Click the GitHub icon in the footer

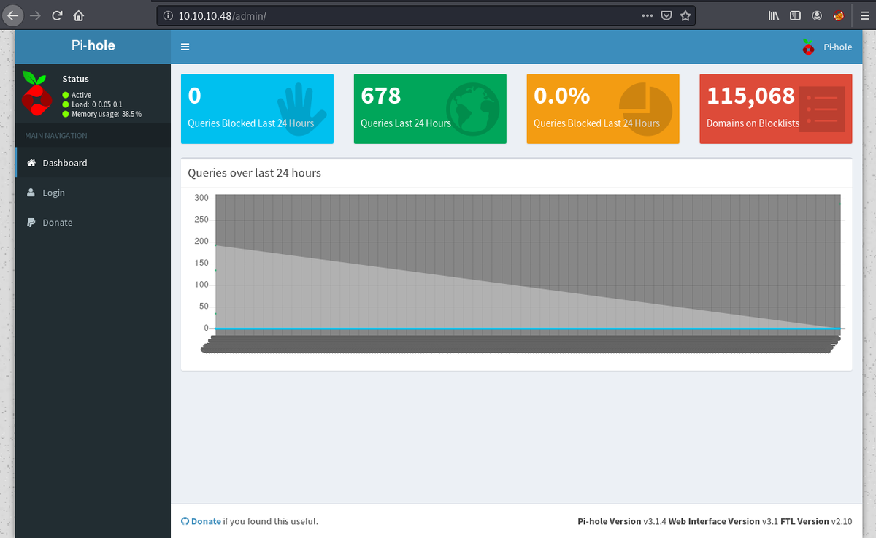[185, 521]
